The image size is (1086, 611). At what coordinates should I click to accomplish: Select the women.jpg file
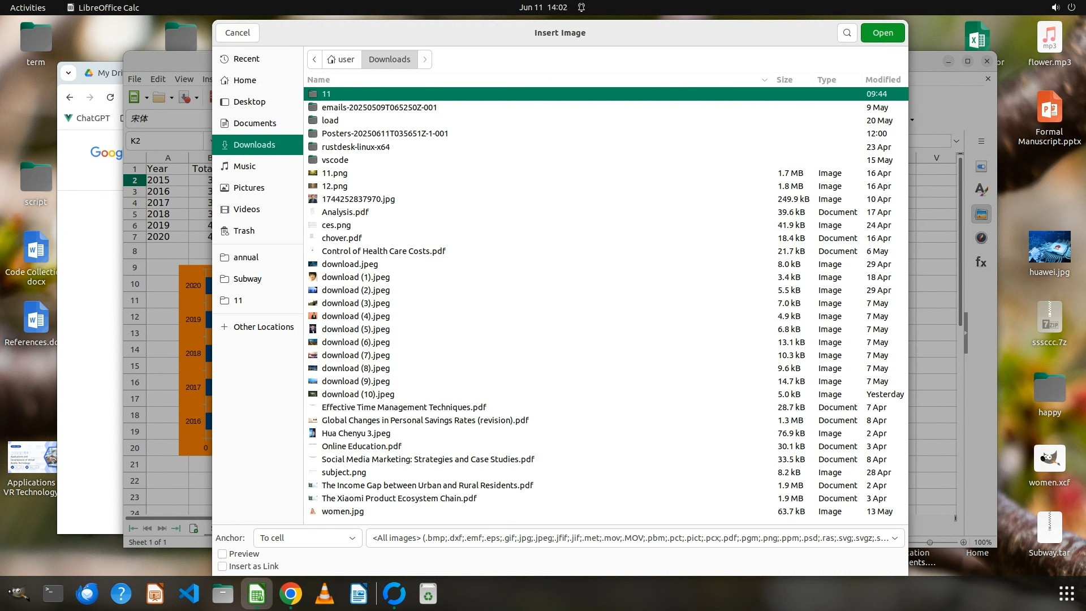(x=343, y=511)
